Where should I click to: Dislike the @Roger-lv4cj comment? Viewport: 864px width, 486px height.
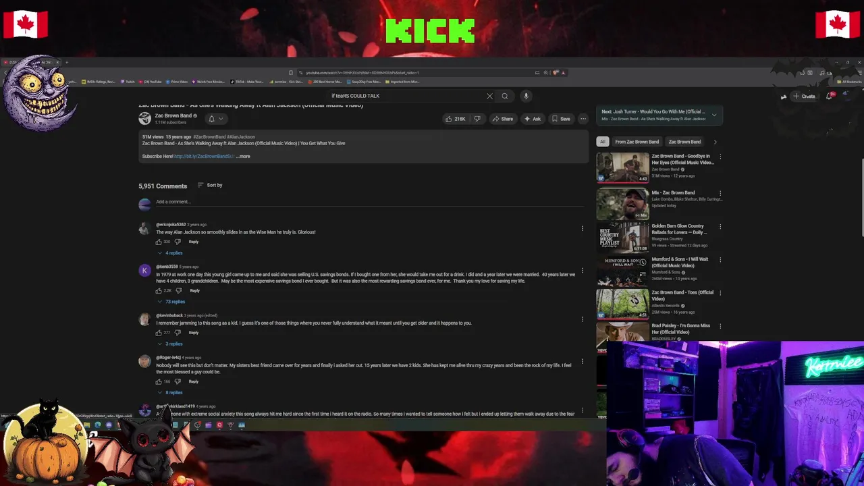(178, 381)
